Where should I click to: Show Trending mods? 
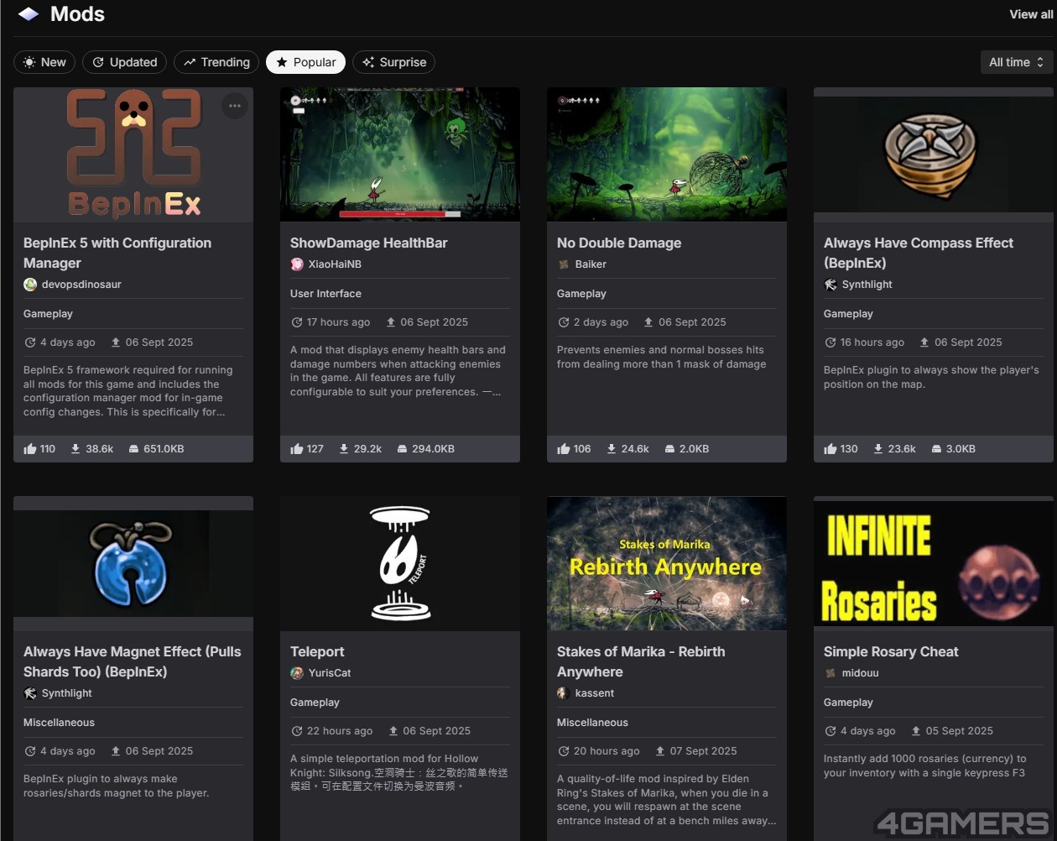click(216, 62)
